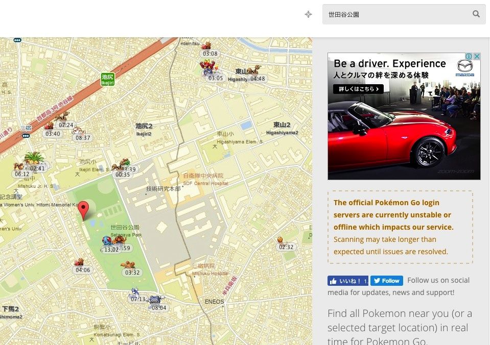Click the Facebook いいね like button
490x345 pixels.
click(348, 281)
